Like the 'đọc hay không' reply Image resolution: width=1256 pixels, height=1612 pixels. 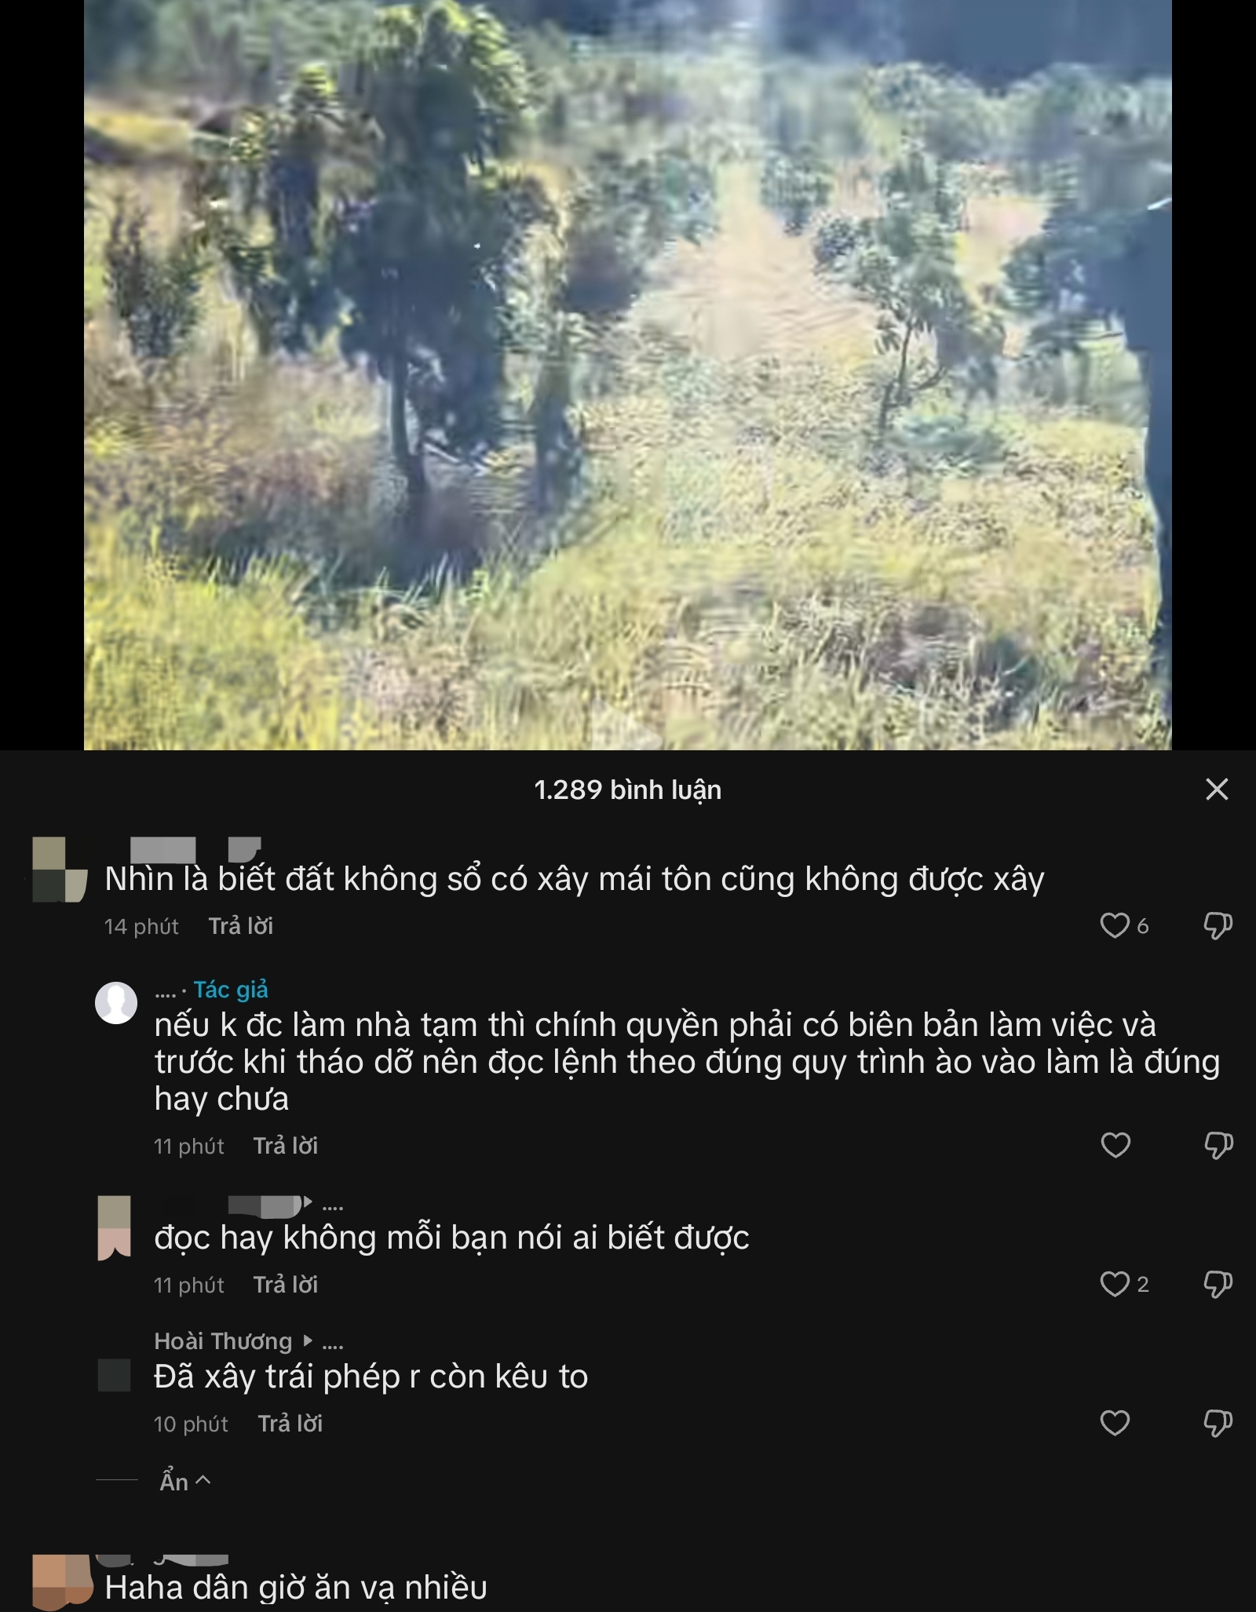click(1115, 1285)
